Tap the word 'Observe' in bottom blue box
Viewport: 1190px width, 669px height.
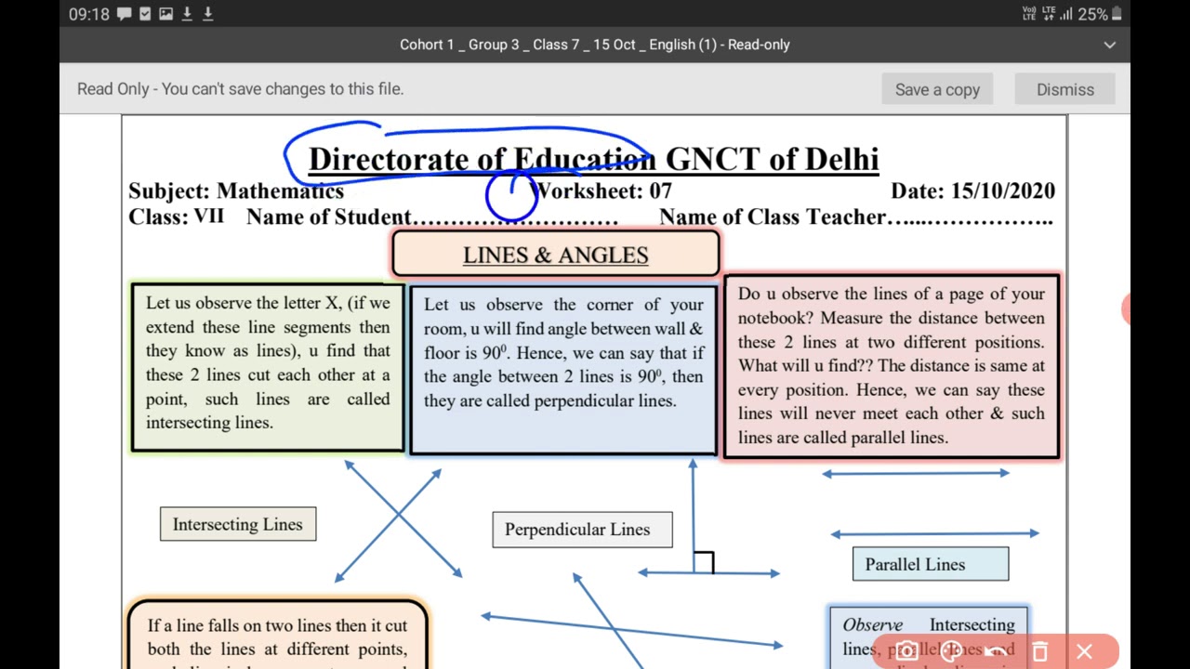click(x=872, y=625)
